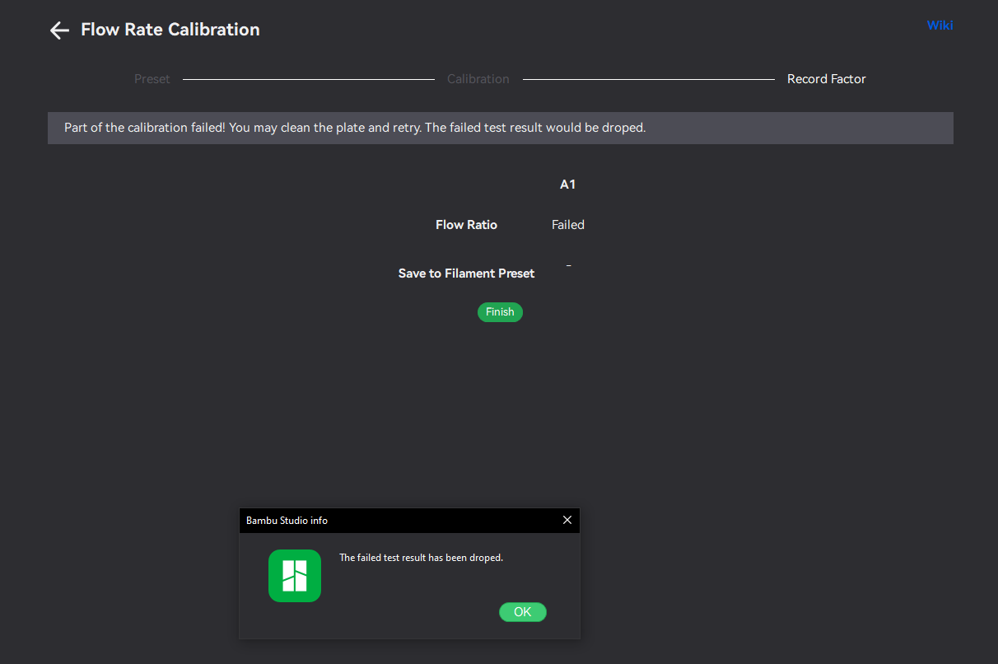Open the Wiki link
998x664 pixels.
940,25
